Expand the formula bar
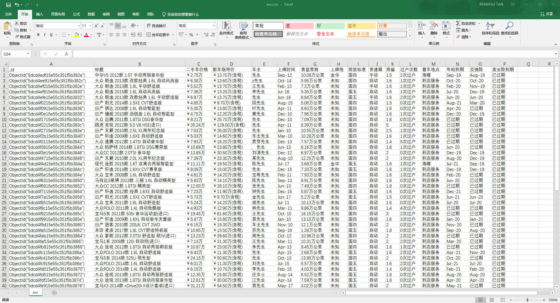560x303 pixels. pos(556,54)
